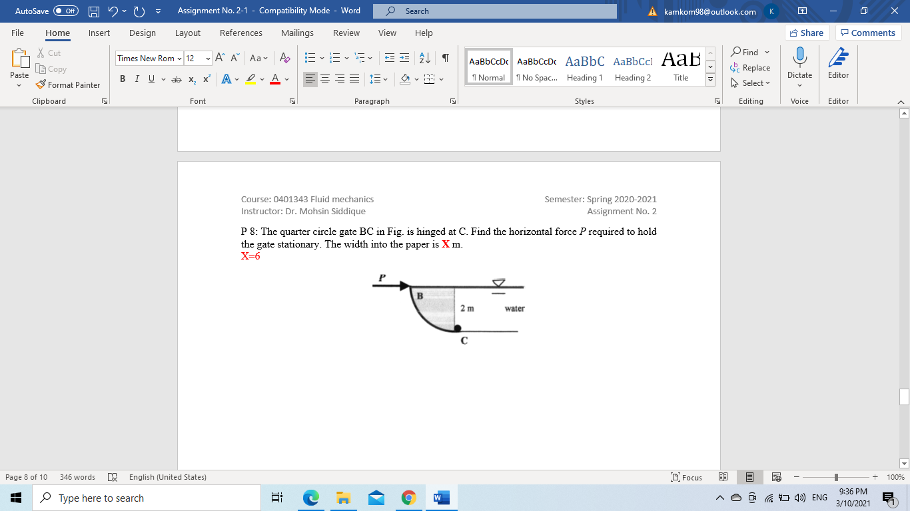The height and width of the screenshot is (511, 910).
Task: Clear all formatting icon
Action: tap(284, 58)
